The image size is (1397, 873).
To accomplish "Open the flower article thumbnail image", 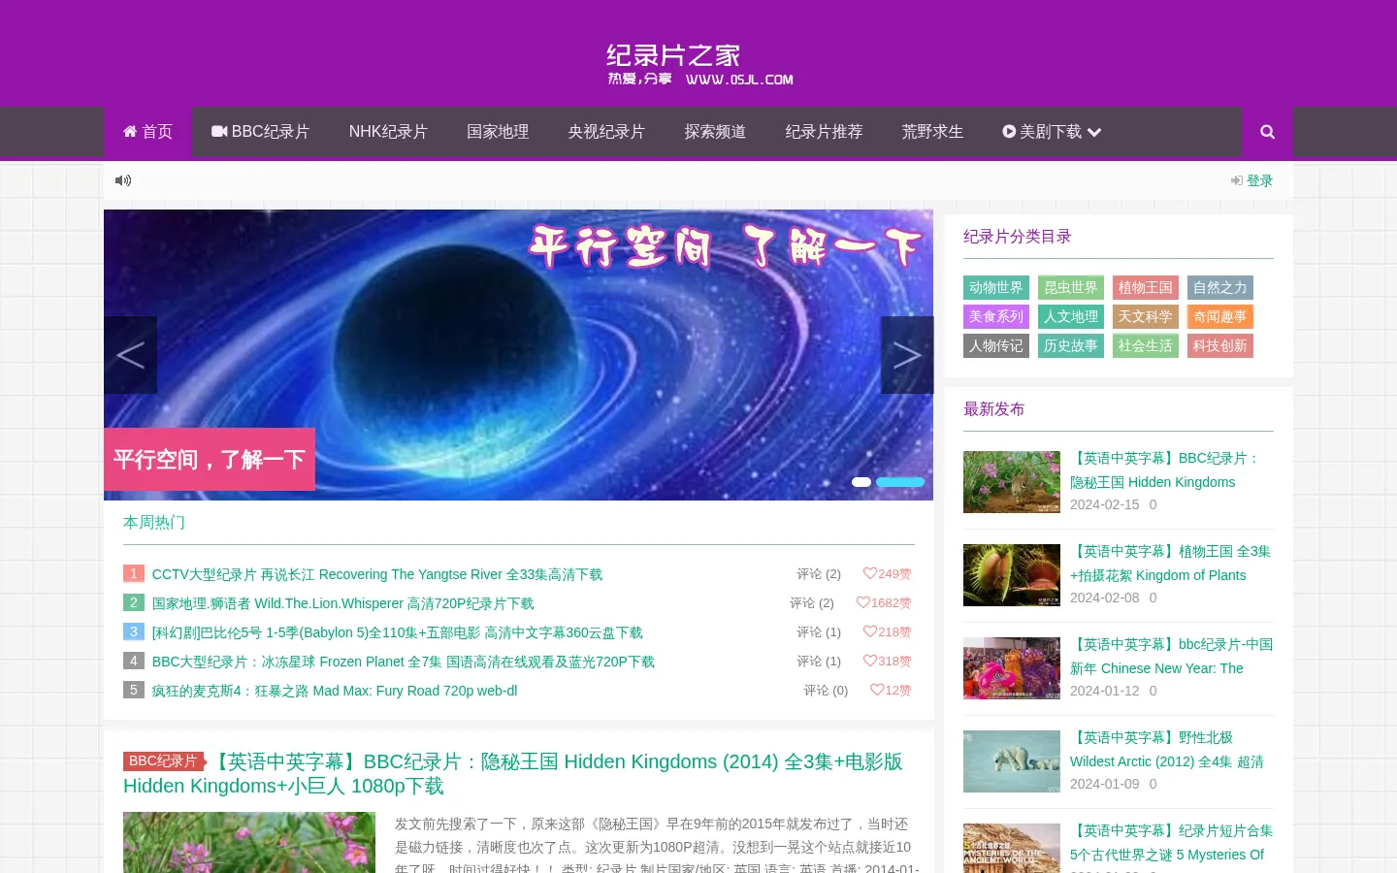I will coord(249,842).
